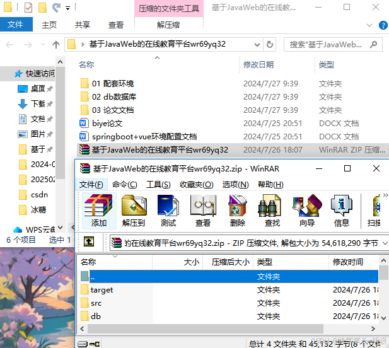389x348 pixels.
Task: Click the WinRAR 查看 (View) icon
Action: 203,211
